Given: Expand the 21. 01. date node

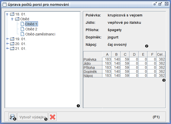Looking at the screenshot, I should coord(7,49).
